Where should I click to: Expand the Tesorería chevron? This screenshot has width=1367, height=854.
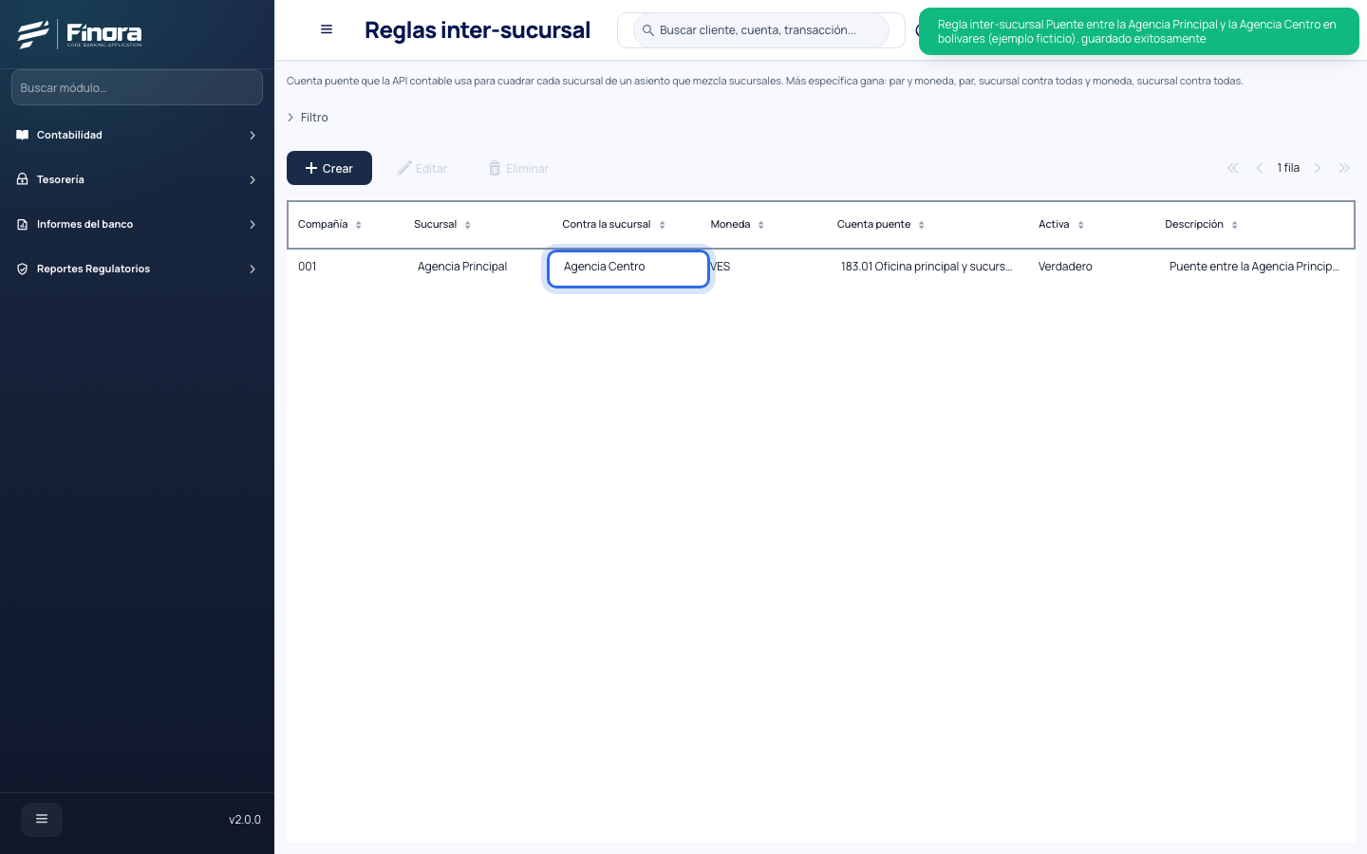tap(253, 180)
